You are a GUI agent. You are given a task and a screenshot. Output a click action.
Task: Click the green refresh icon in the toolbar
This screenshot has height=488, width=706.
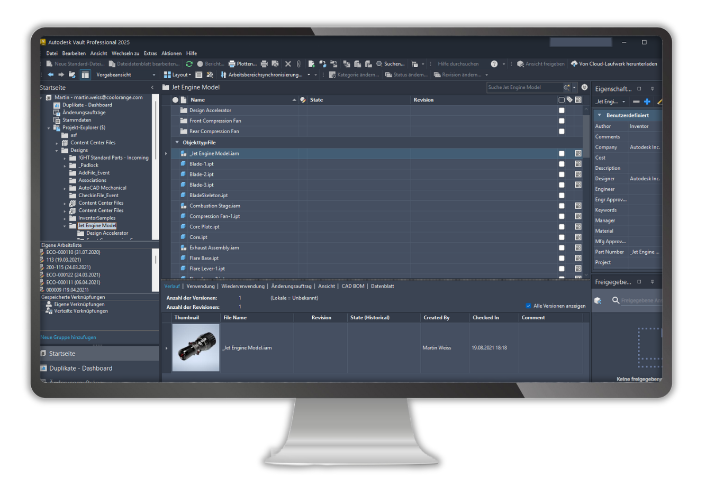pyautogui.click(x=189, y=64)
